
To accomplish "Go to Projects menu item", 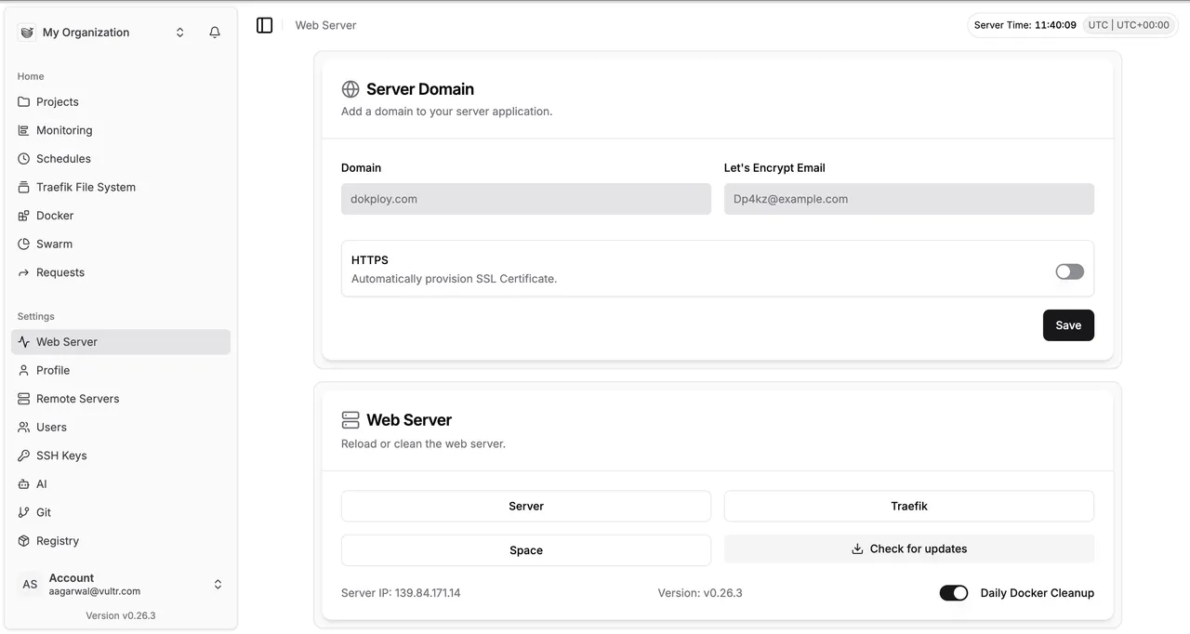I will point(121,102).
